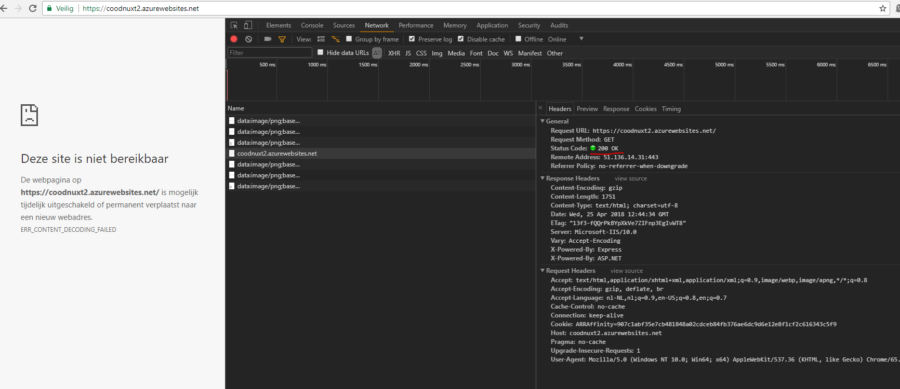
Task: Switch to the Preview detail tab
Action: [587, 108]
